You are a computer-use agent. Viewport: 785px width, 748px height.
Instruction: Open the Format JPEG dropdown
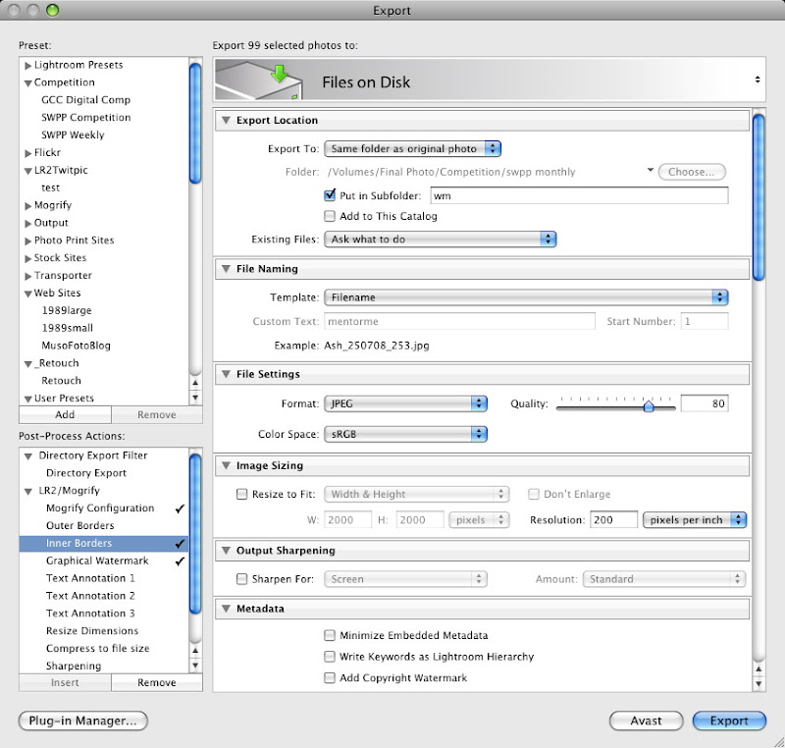405,403
